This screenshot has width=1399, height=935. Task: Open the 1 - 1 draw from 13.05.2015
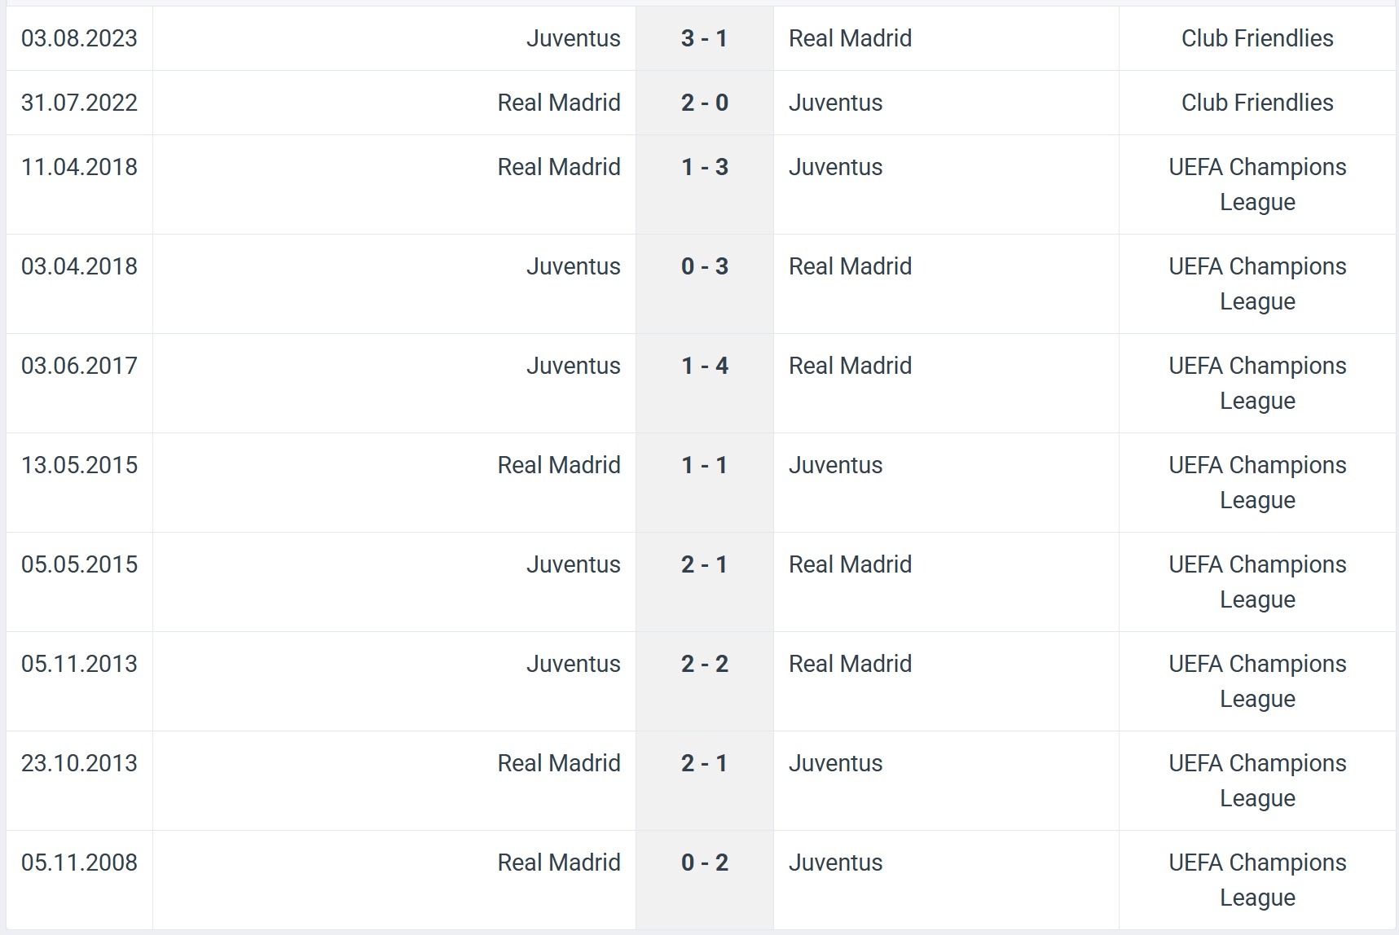[704, 465]
